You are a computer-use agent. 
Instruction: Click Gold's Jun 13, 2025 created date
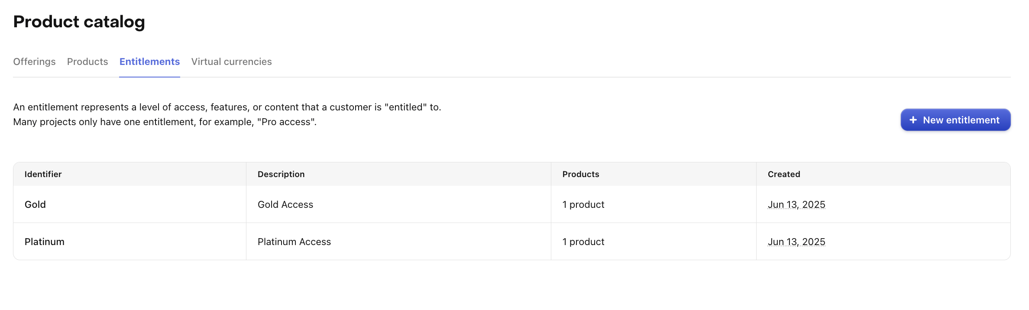(796, 204)
